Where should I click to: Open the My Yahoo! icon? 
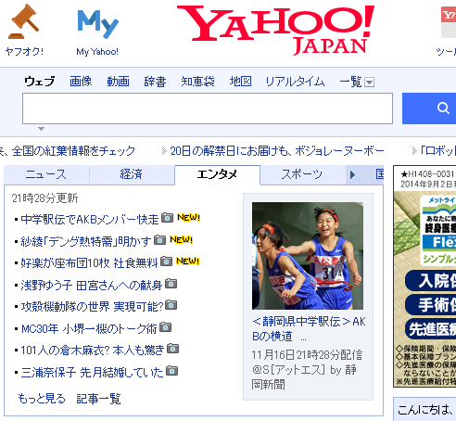97,24
